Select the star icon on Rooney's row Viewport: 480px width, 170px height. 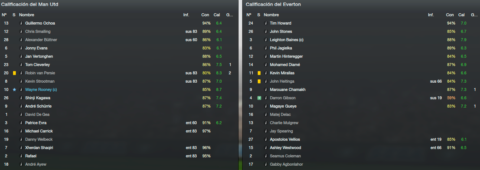(x=14, y=90)
